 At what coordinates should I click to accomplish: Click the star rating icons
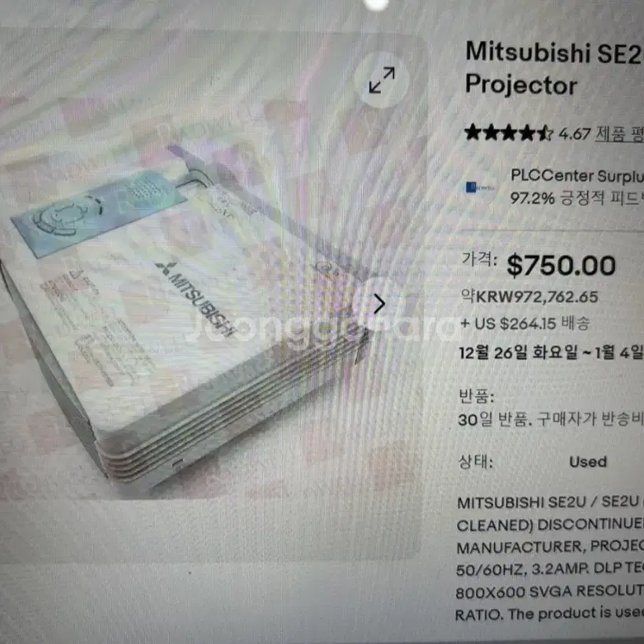pyautogui.click(x=509, y=133)
